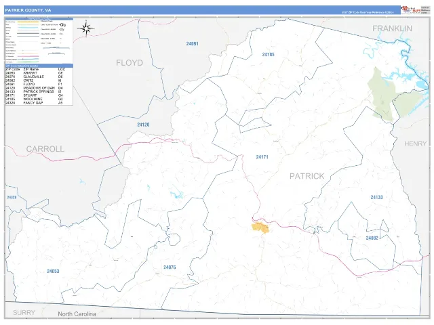The image size is (434, 325).
Task: Click ZIP code 24185 on the map
Action: click(x=268, y=54)
